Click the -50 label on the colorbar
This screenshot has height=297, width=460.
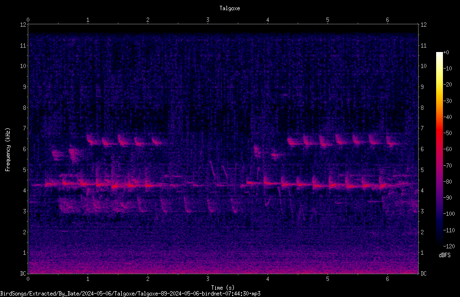(x=447, y=133)
